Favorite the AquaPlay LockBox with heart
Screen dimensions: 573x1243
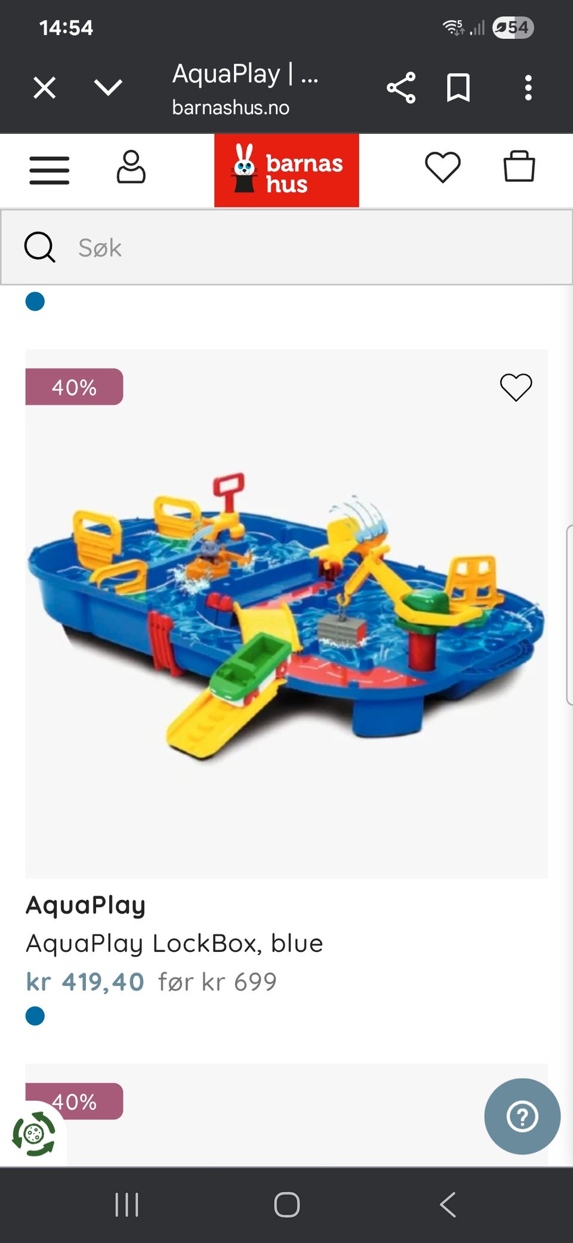click(516, 387)
